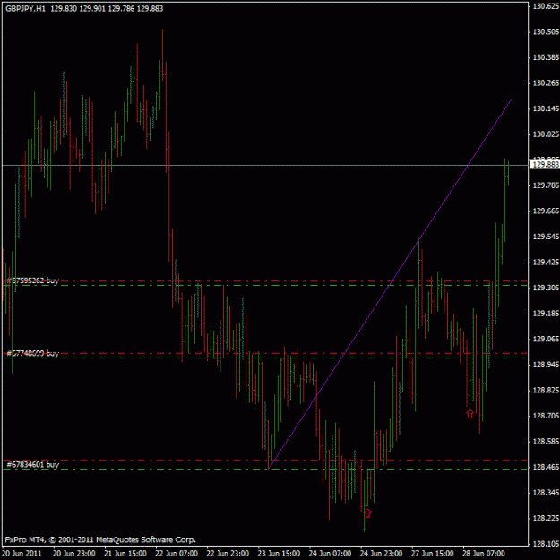Click the 23 Jun 15:00 time label
Screen dimensions: 560x560
[279, 554]
